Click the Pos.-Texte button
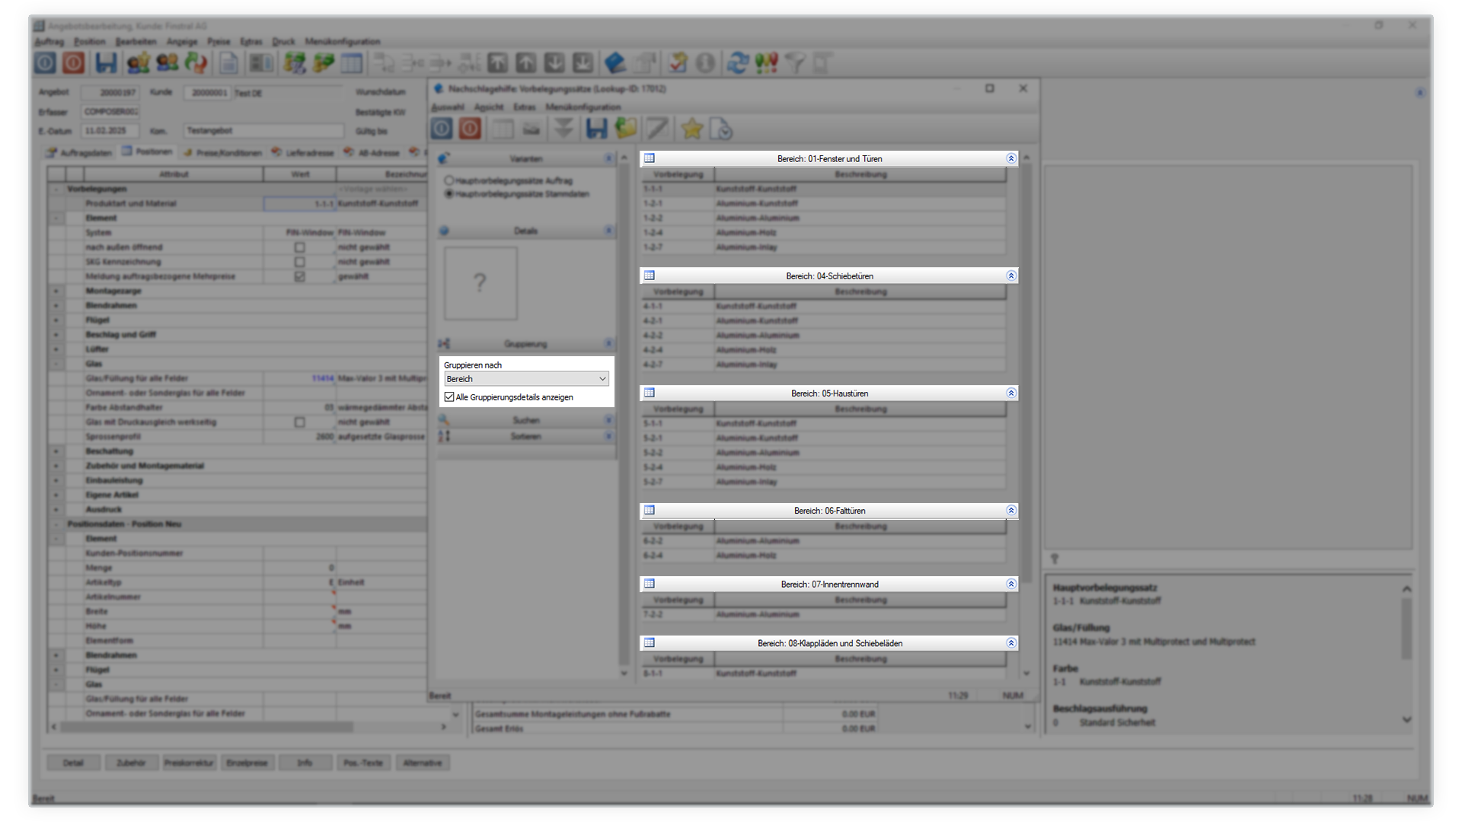 [363, 763]
